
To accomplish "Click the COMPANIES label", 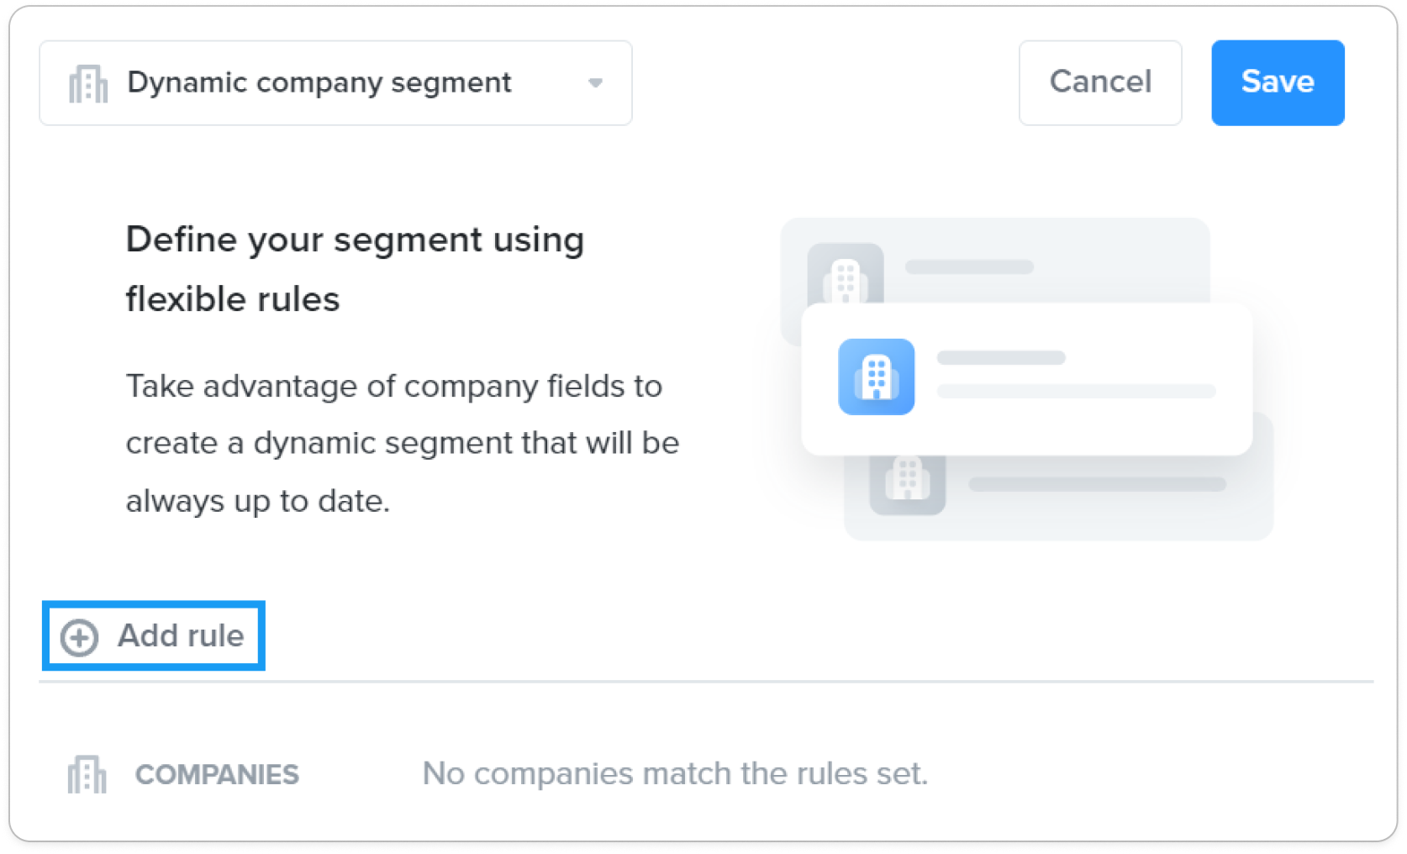I will click(x=217, y=774).
